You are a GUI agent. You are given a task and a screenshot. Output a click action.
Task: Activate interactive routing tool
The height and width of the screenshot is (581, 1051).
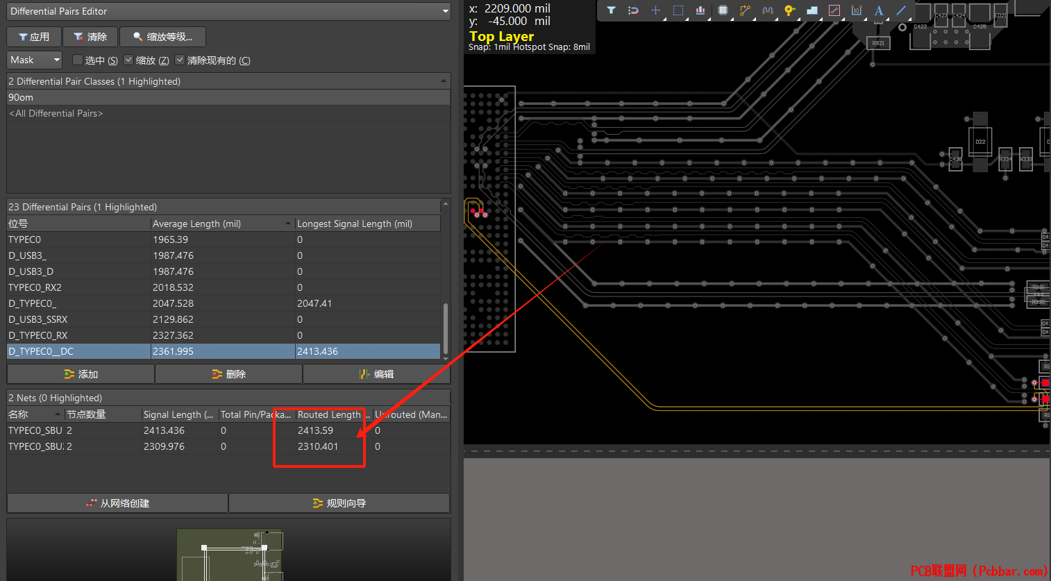(745, 10)
